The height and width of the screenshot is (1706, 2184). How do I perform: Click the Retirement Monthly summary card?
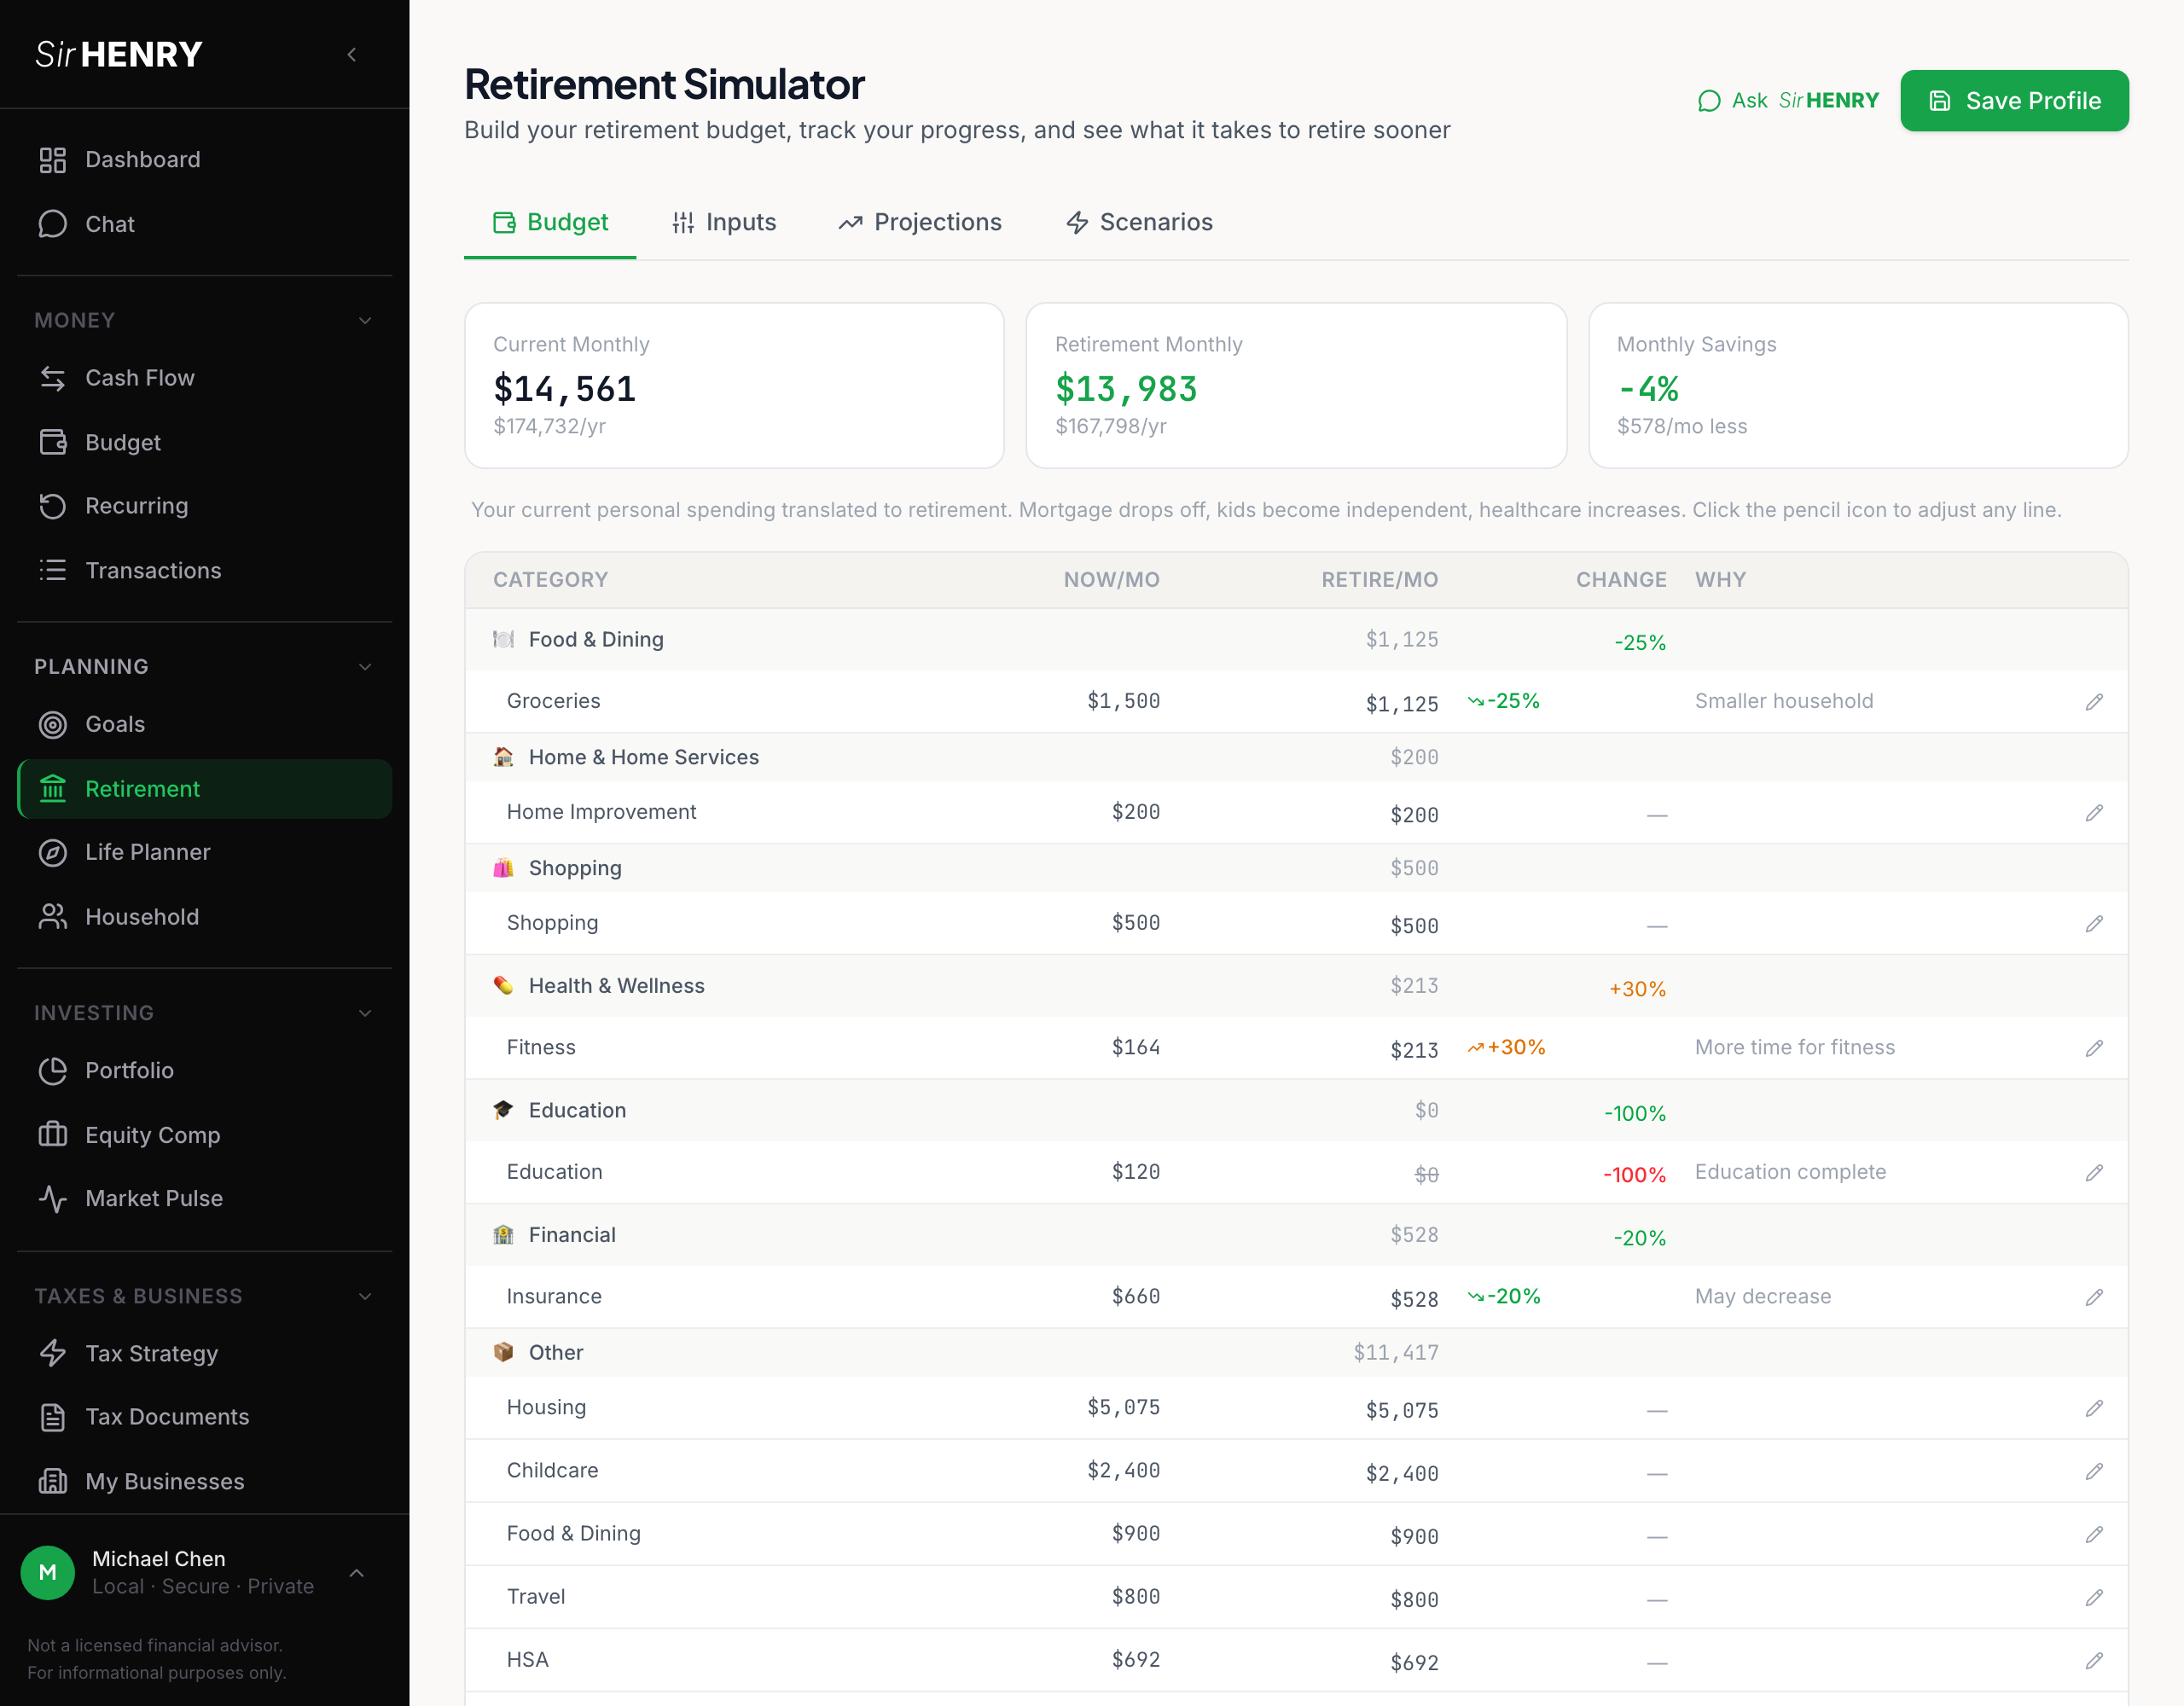[1295, 385]
